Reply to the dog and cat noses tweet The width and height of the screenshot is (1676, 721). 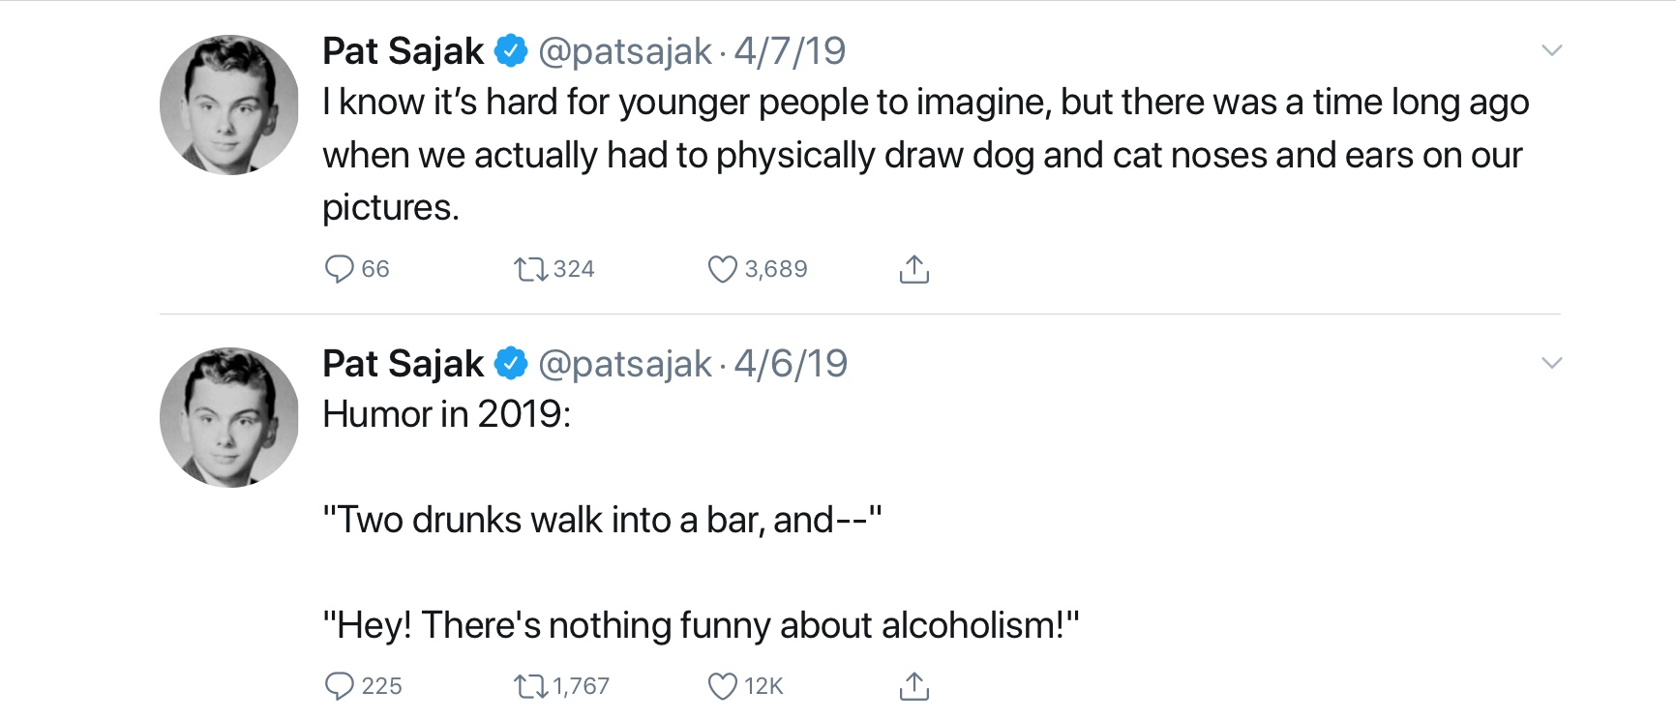tap(340, 268)
